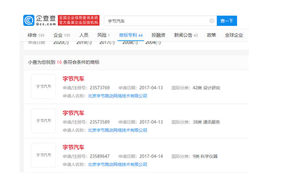Select the registration number 23573589 text
The height and width of the screenshot is (182, 291).
click(x=100, y=122)
